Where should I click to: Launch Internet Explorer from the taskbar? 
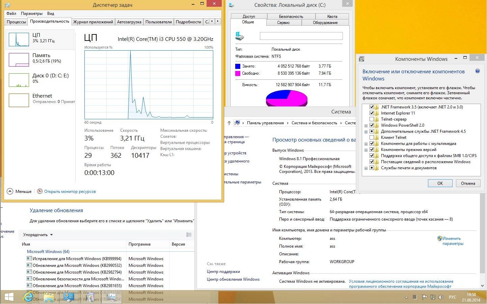click(x=28, y=297)
